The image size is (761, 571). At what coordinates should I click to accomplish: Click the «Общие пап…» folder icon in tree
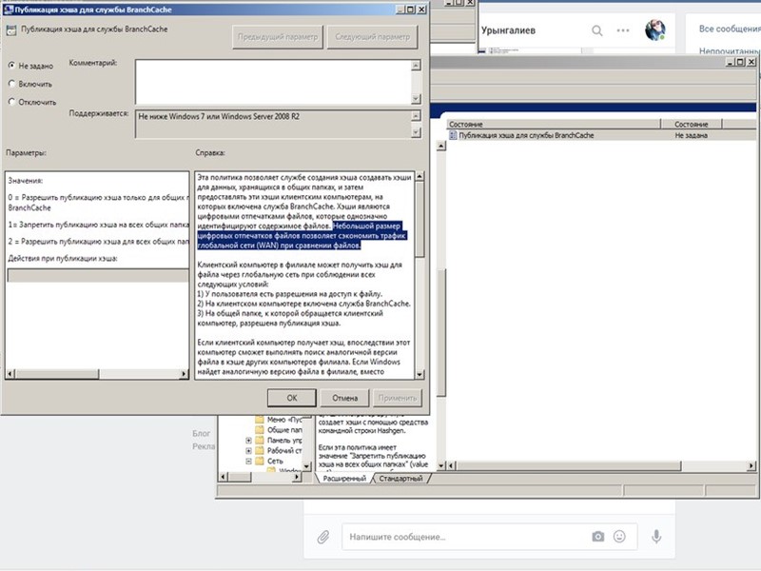[260, 430]
